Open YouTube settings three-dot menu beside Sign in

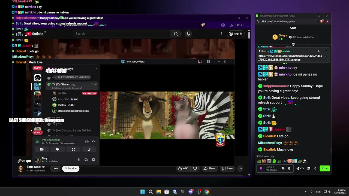[x=222, y=34]
